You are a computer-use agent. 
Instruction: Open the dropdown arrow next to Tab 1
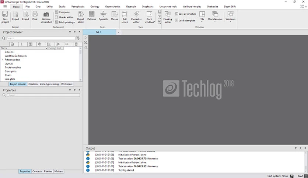point(118,32)
